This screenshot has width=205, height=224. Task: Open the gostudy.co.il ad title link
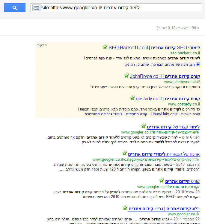pos(168,99)
